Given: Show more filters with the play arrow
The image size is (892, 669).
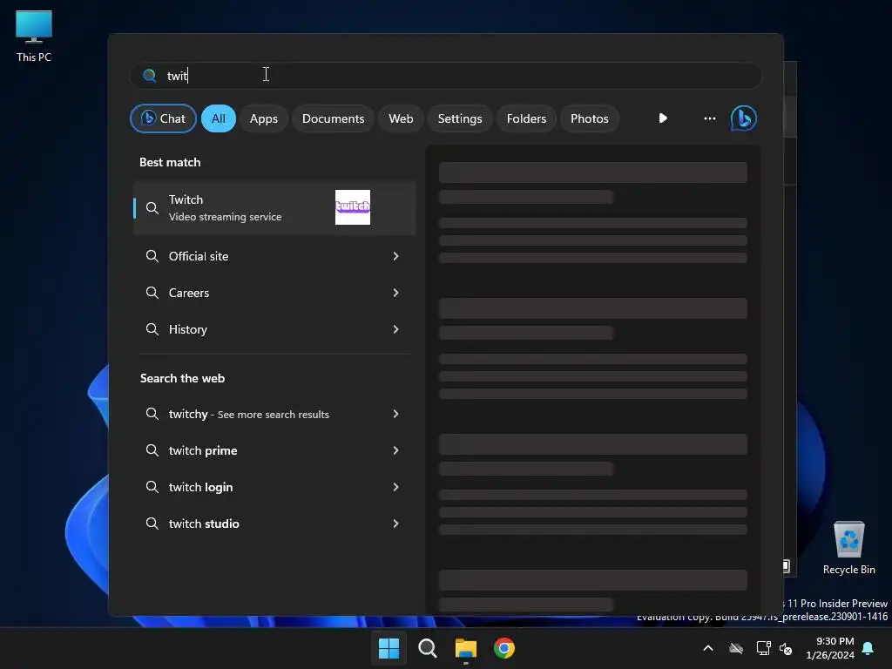Looking at the screenshot, I should [x=663, y=118].
